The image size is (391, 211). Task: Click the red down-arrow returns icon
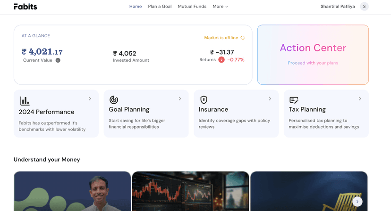pos(221,60)
